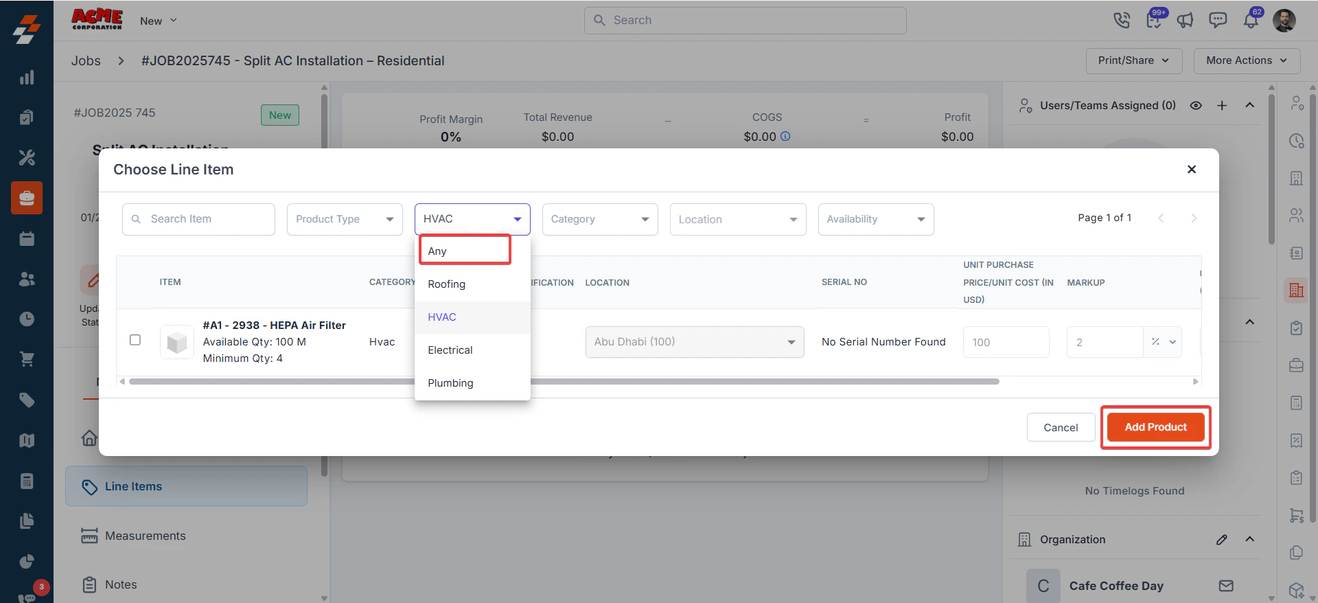The height and width of the screenshot is (603, 1318).
Task: Click HEPA Air Filter item thumbnail
Action: (177, 342)
